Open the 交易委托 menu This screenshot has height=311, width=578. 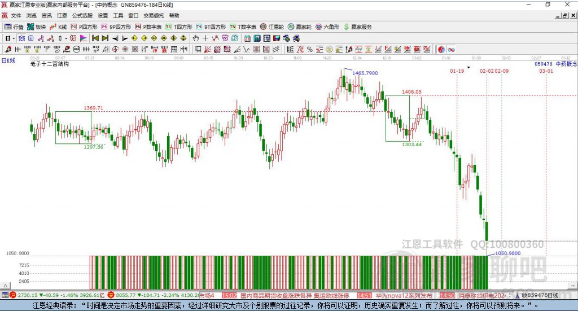(153, 16)
